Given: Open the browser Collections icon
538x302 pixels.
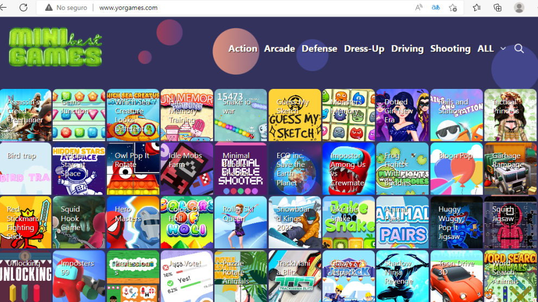Looking at the screenshot, I should tap(497, 8).
